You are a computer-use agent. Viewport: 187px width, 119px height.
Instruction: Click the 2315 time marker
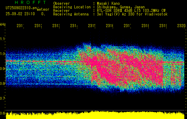(x=92, y=26)
